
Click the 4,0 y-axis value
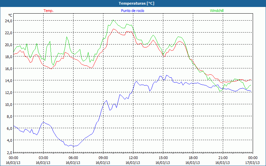pyautogui.click(x=10, y=140)
